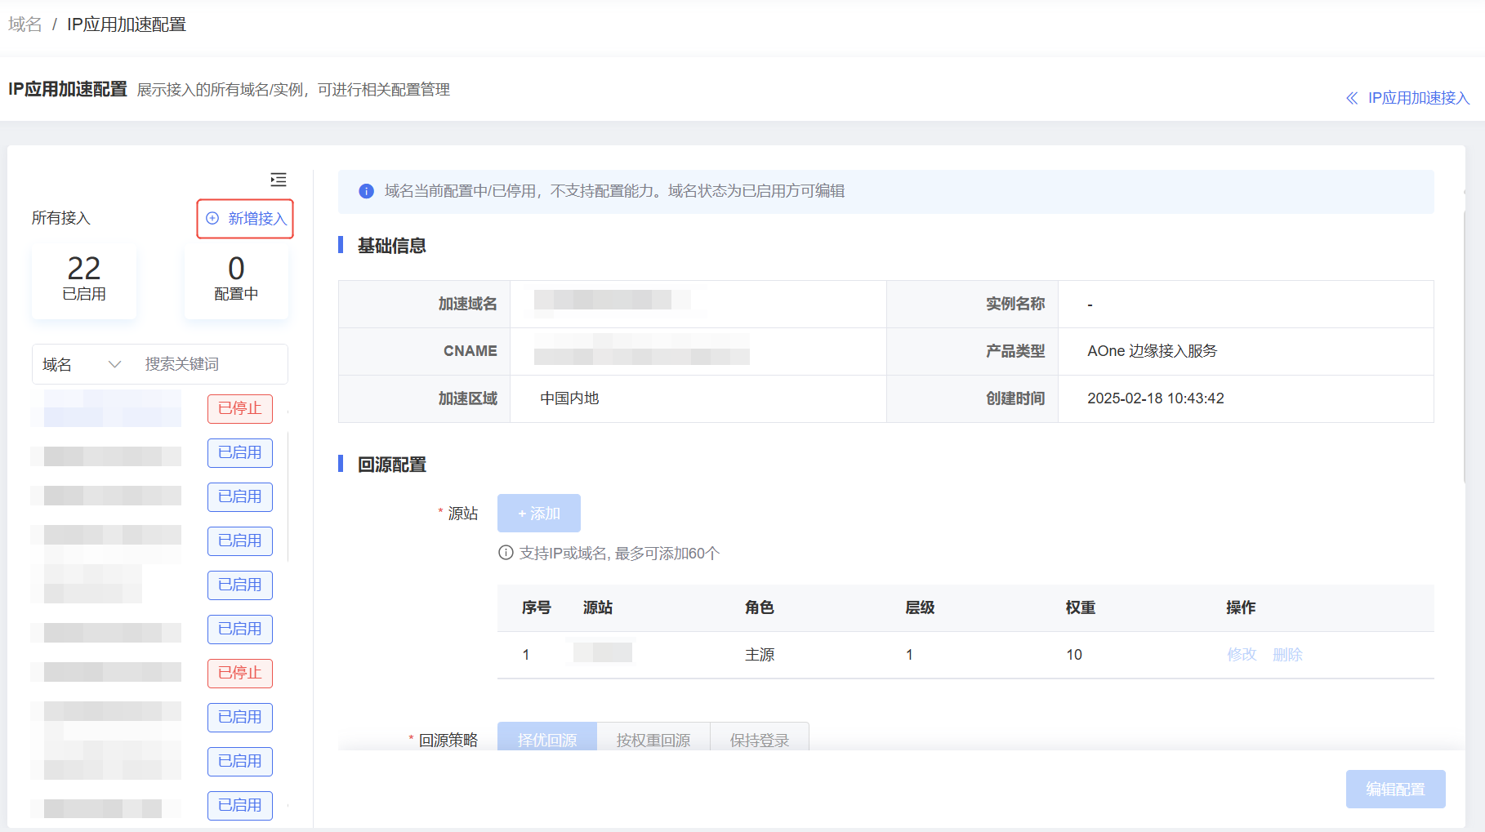1485x832 pixels.
Task: Click 修改 for origin row 1
Action: tap(1242, 655)
